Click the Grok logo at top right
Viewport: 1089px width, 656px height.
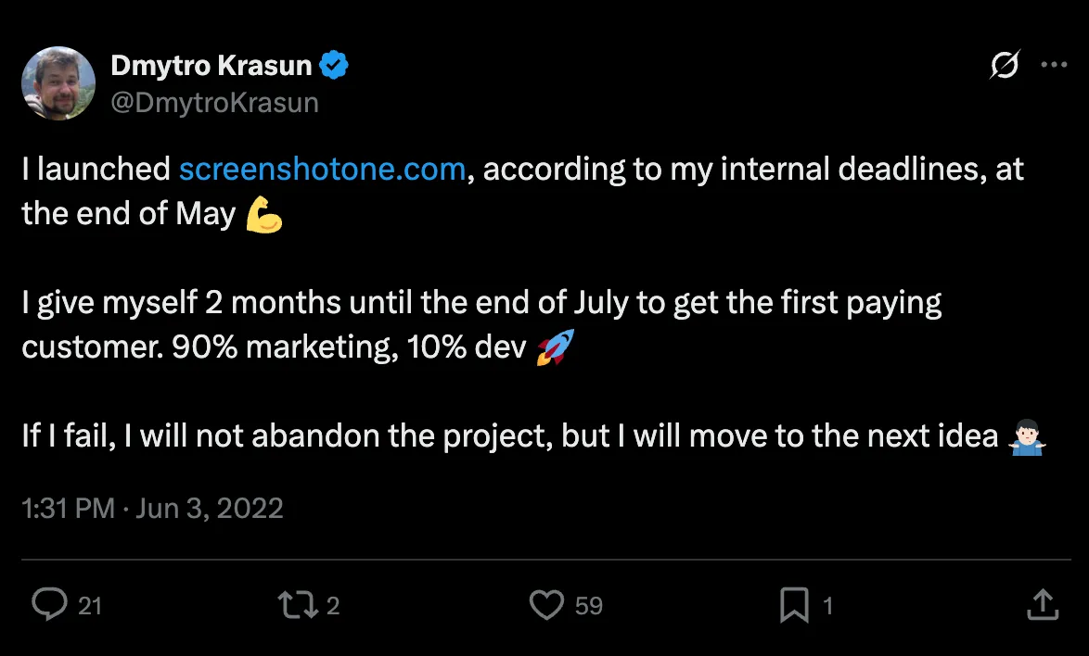[x=1005, y=64]
